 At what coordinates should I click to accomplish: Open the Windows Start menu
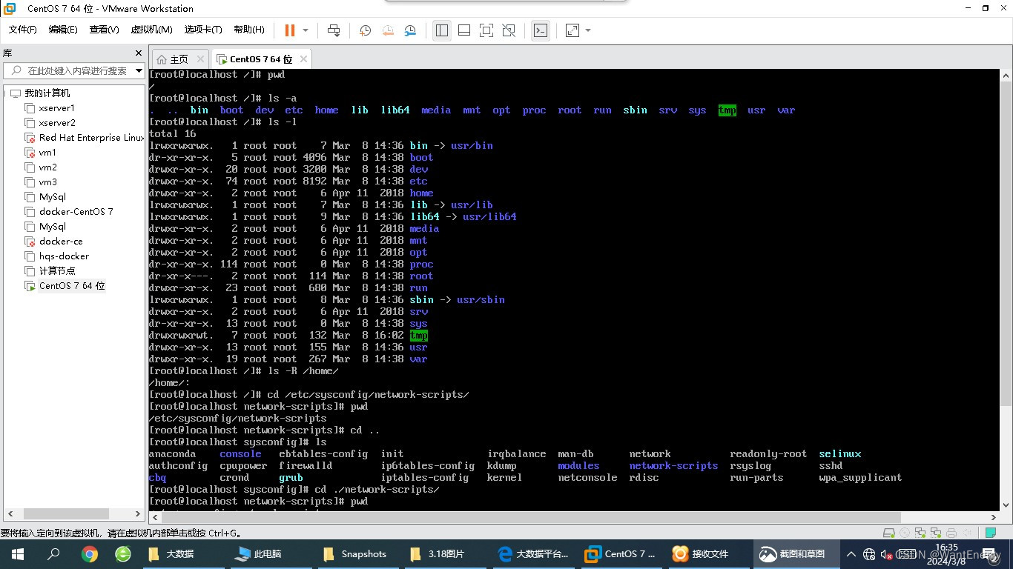18,554
